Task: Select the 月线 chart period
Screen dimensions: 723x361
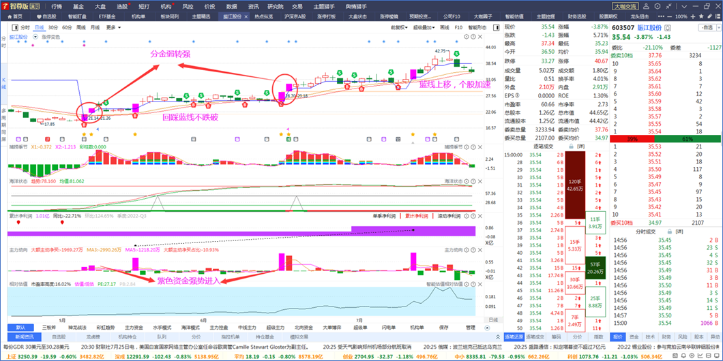Action: point(95,28)
